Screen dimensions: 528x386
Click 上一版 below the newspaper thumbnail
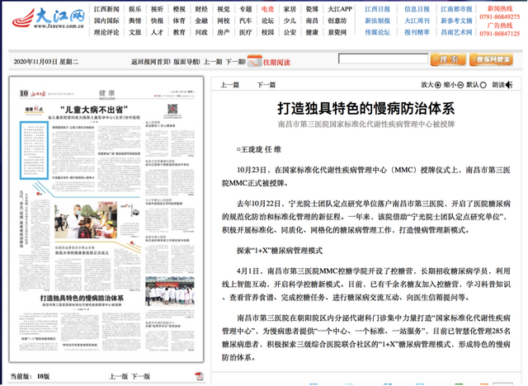tap(119, 375)
